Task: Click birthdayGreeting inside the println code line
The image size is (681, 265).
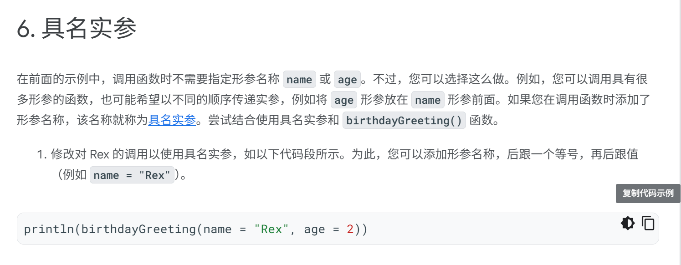Action: tap(139, 229)
